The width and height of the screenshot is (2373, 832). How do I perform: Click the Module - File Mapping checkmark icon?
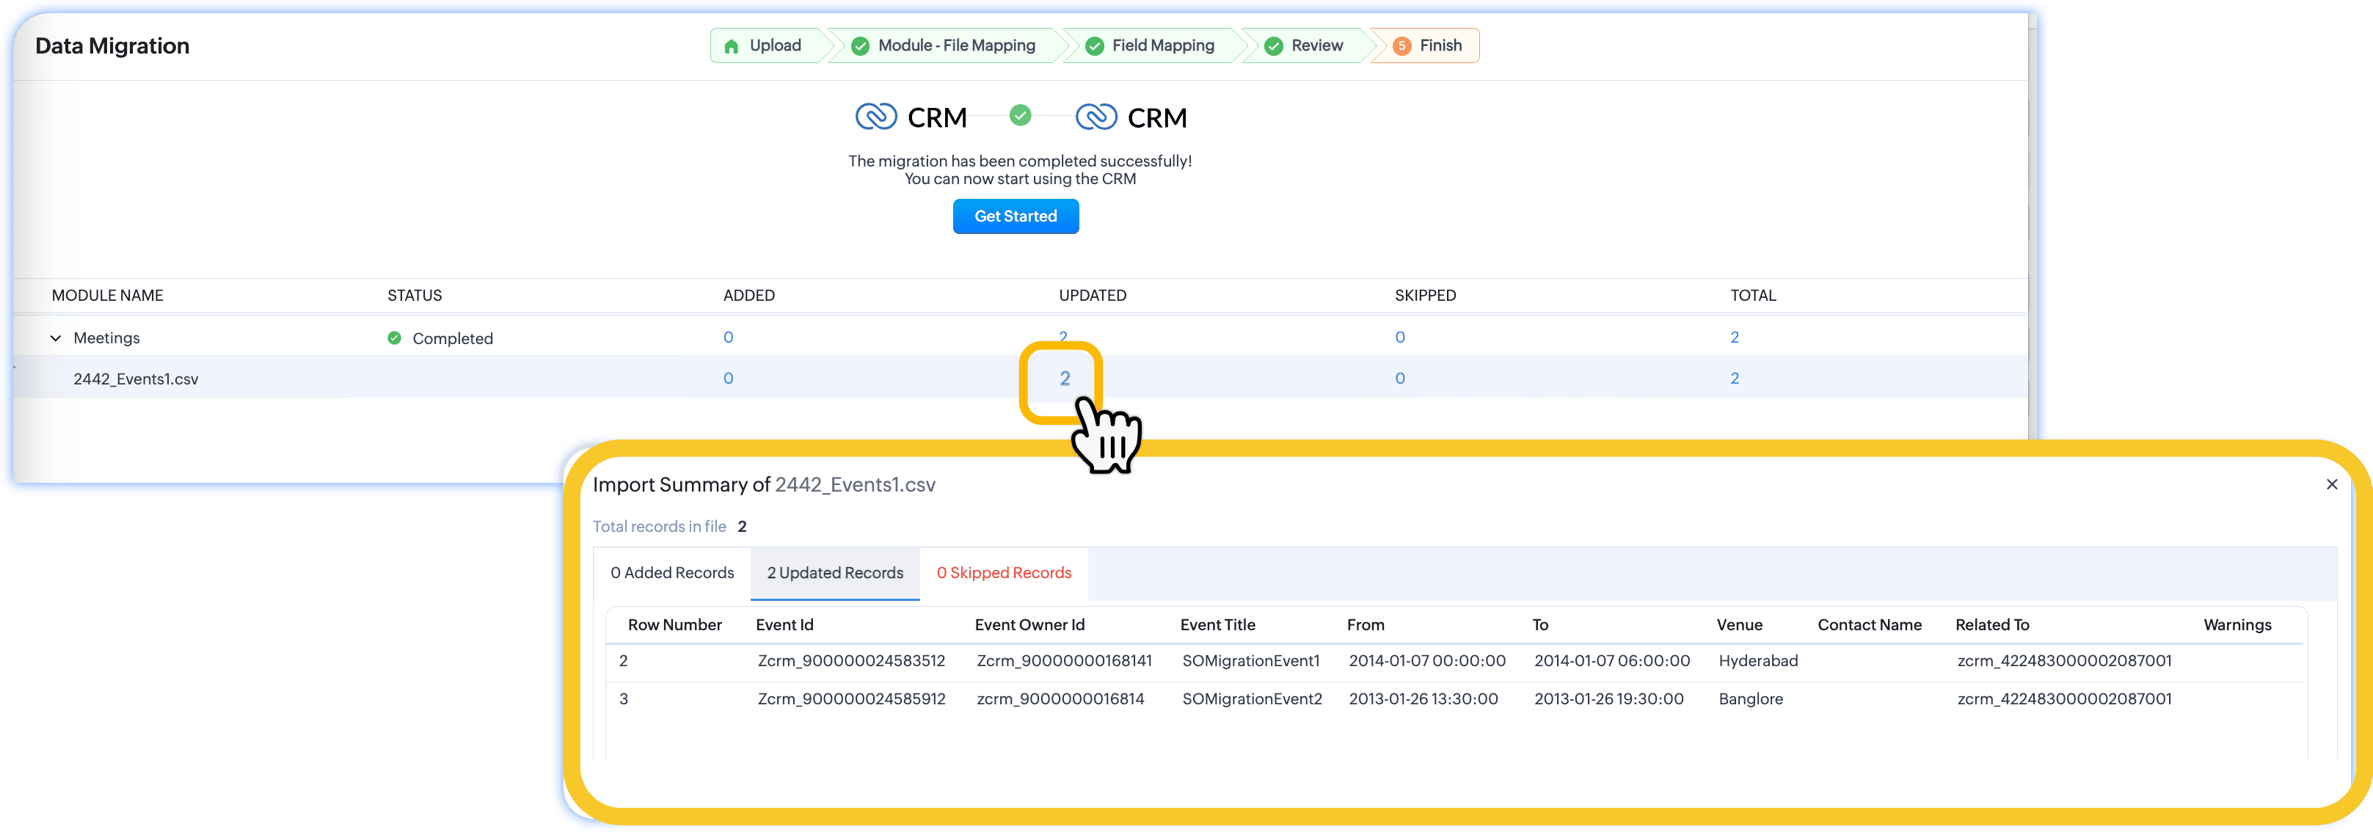click(x=859, y=46)
